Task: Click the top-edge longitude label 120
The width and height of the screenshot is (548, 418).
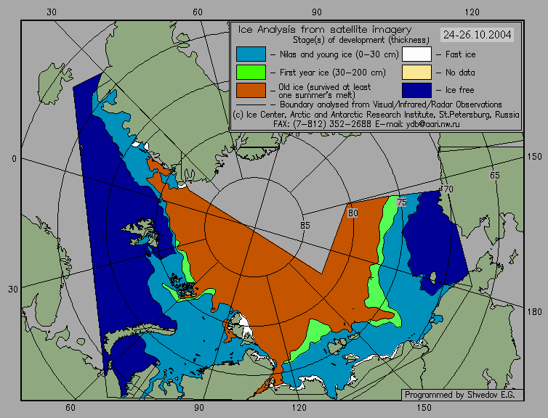Action: (x=472, y=12)
